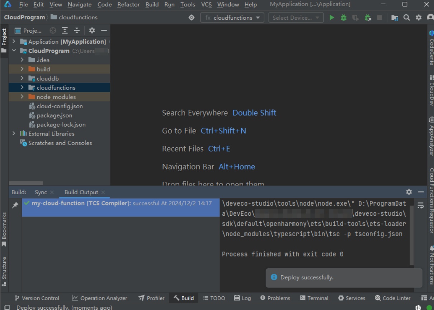Open the Code Linter tool window
Screen dimensions: 434x310
(392, 298)
